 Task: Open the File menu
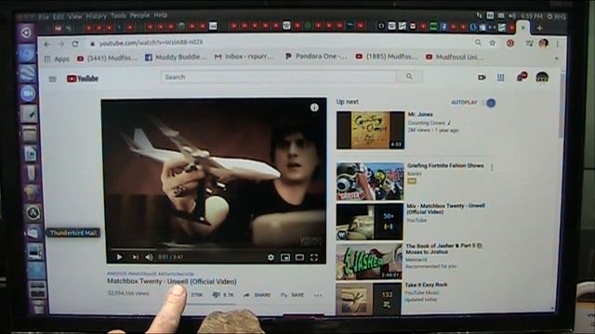pyautogui.click(x=44, y=17)
